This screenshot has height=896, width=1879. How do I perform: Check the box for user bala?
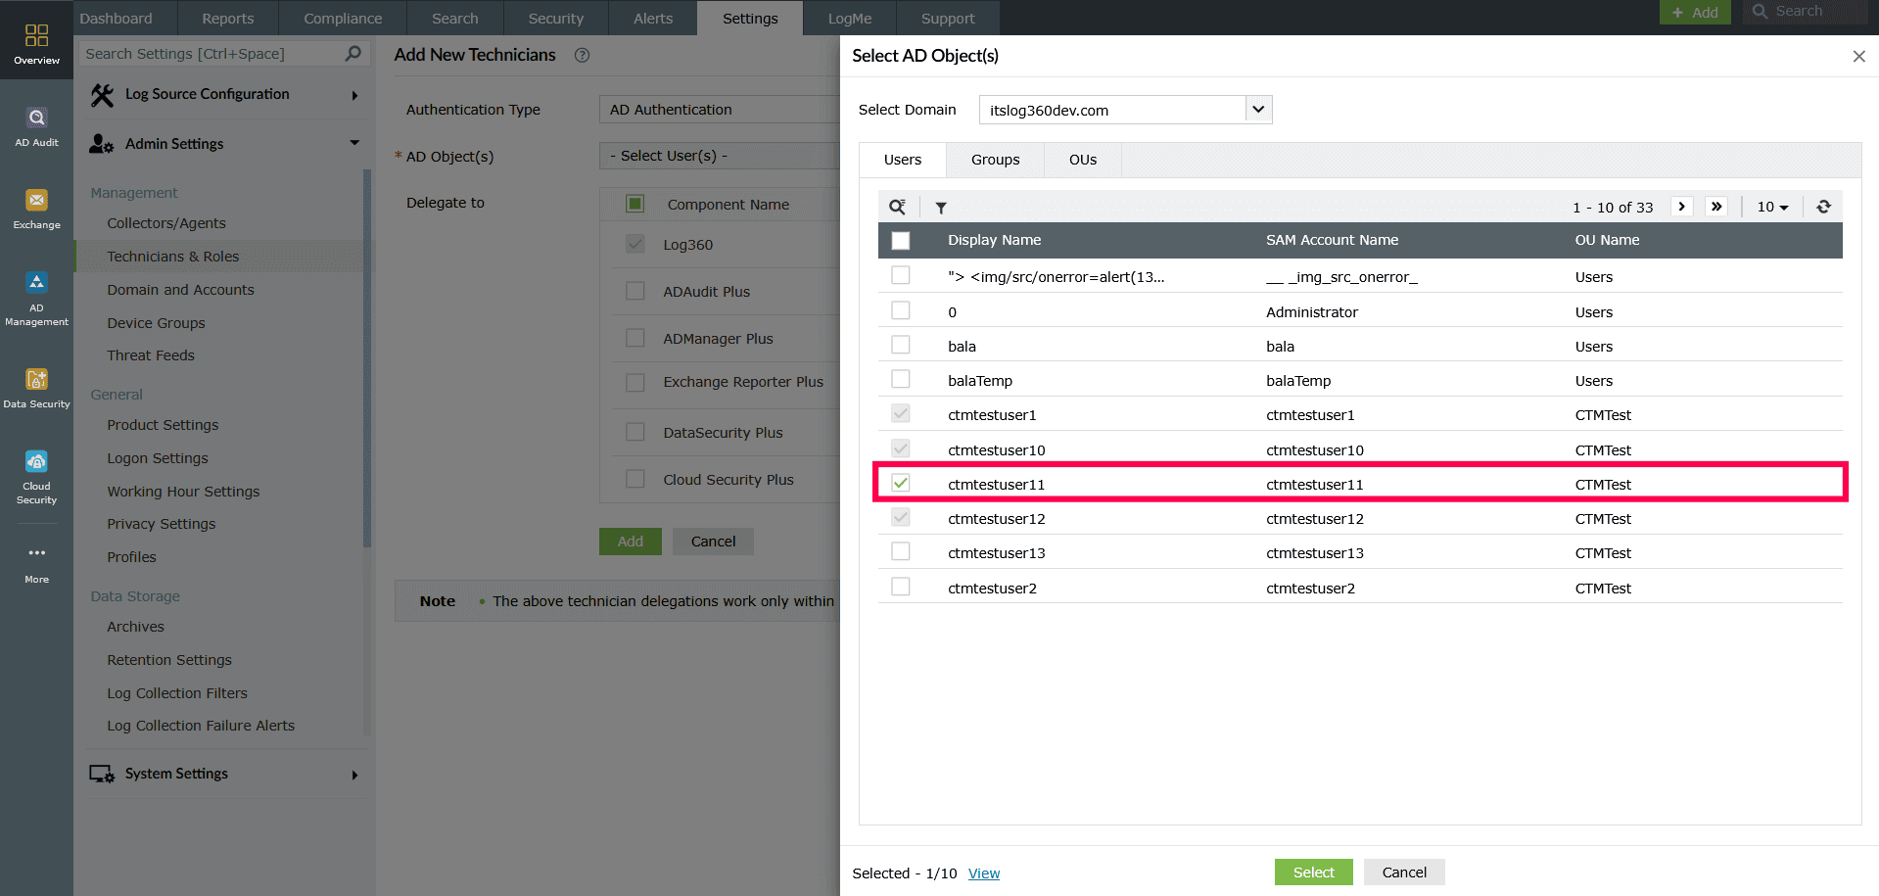[901, 346]
